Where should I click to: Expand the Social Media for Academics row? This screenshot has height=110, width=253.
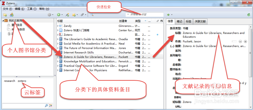(x=58, y=43)
